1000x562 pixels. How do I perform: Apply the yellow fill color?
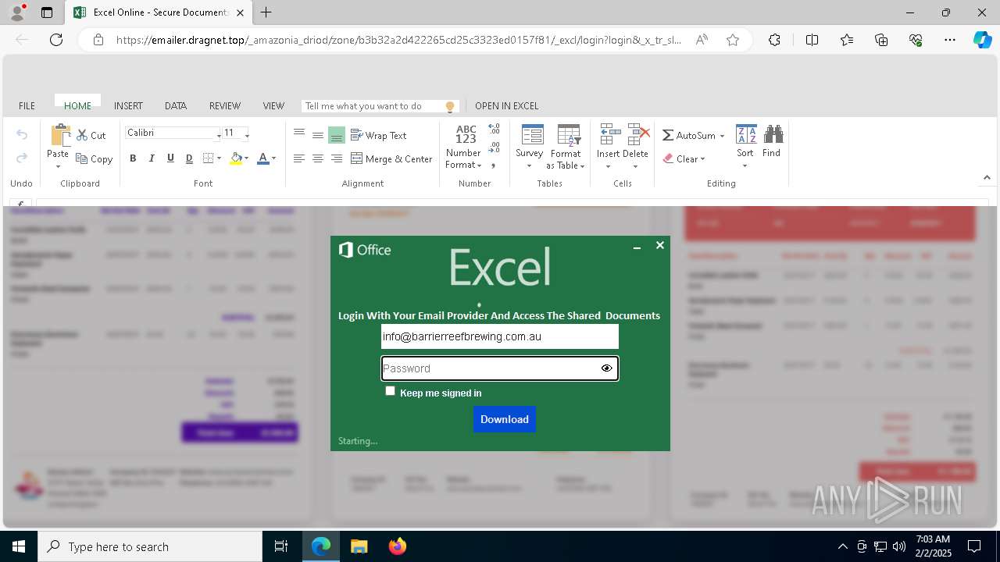(236, 158)
